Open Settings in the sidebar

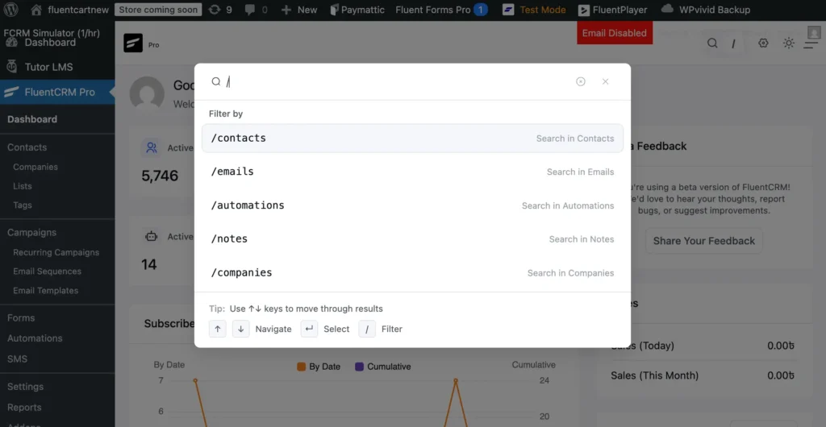(x=25, y=387)
